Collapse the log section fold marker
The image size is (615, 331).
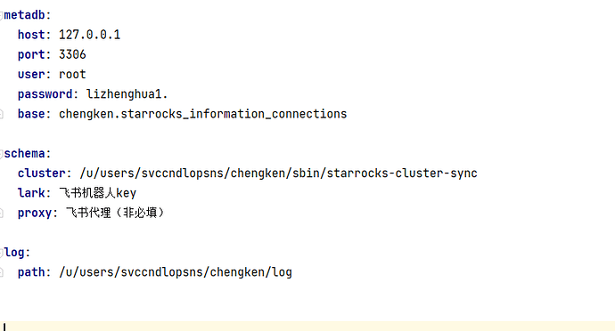1,253
